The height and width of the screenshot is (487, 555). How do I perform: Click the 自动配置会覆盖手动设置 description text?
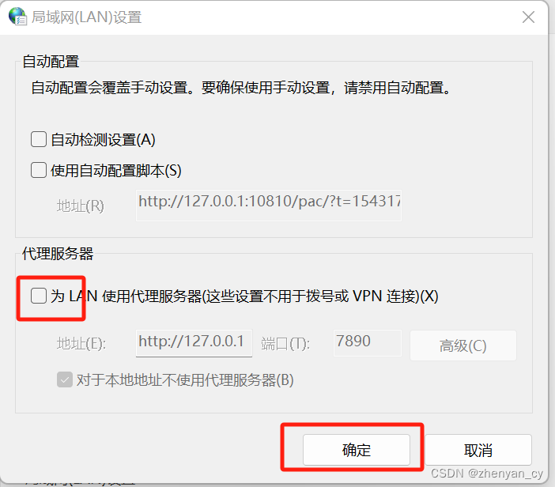pos(109,88)
